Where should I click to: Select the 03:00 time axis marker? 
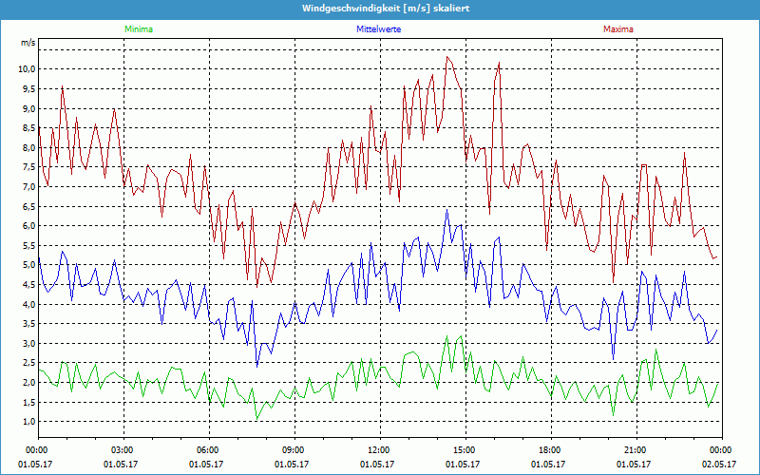tap(123, 450)
